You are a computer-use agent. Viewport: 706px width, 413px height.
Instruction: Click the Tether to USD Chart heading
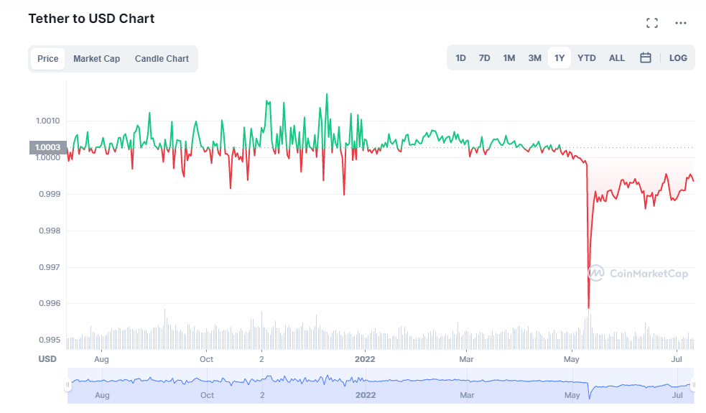pos(91,19)
